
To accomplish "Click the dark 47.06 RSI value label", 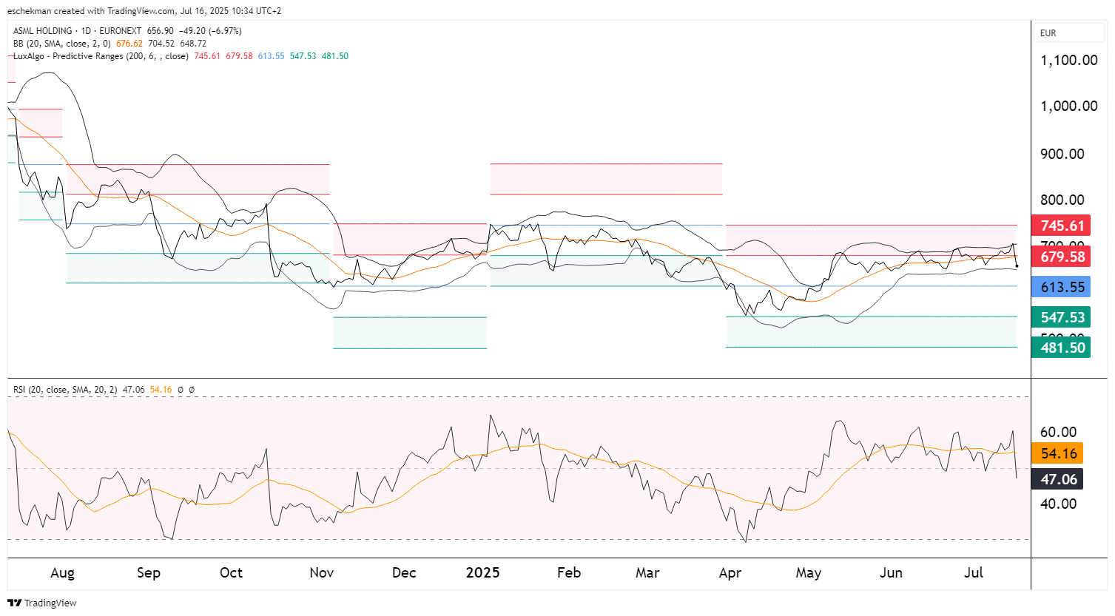I will point(1058,479).
